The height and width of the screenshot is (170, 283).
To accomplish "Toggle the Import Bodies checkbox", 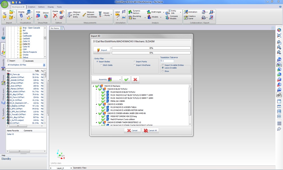I will [x=97, y=62].
